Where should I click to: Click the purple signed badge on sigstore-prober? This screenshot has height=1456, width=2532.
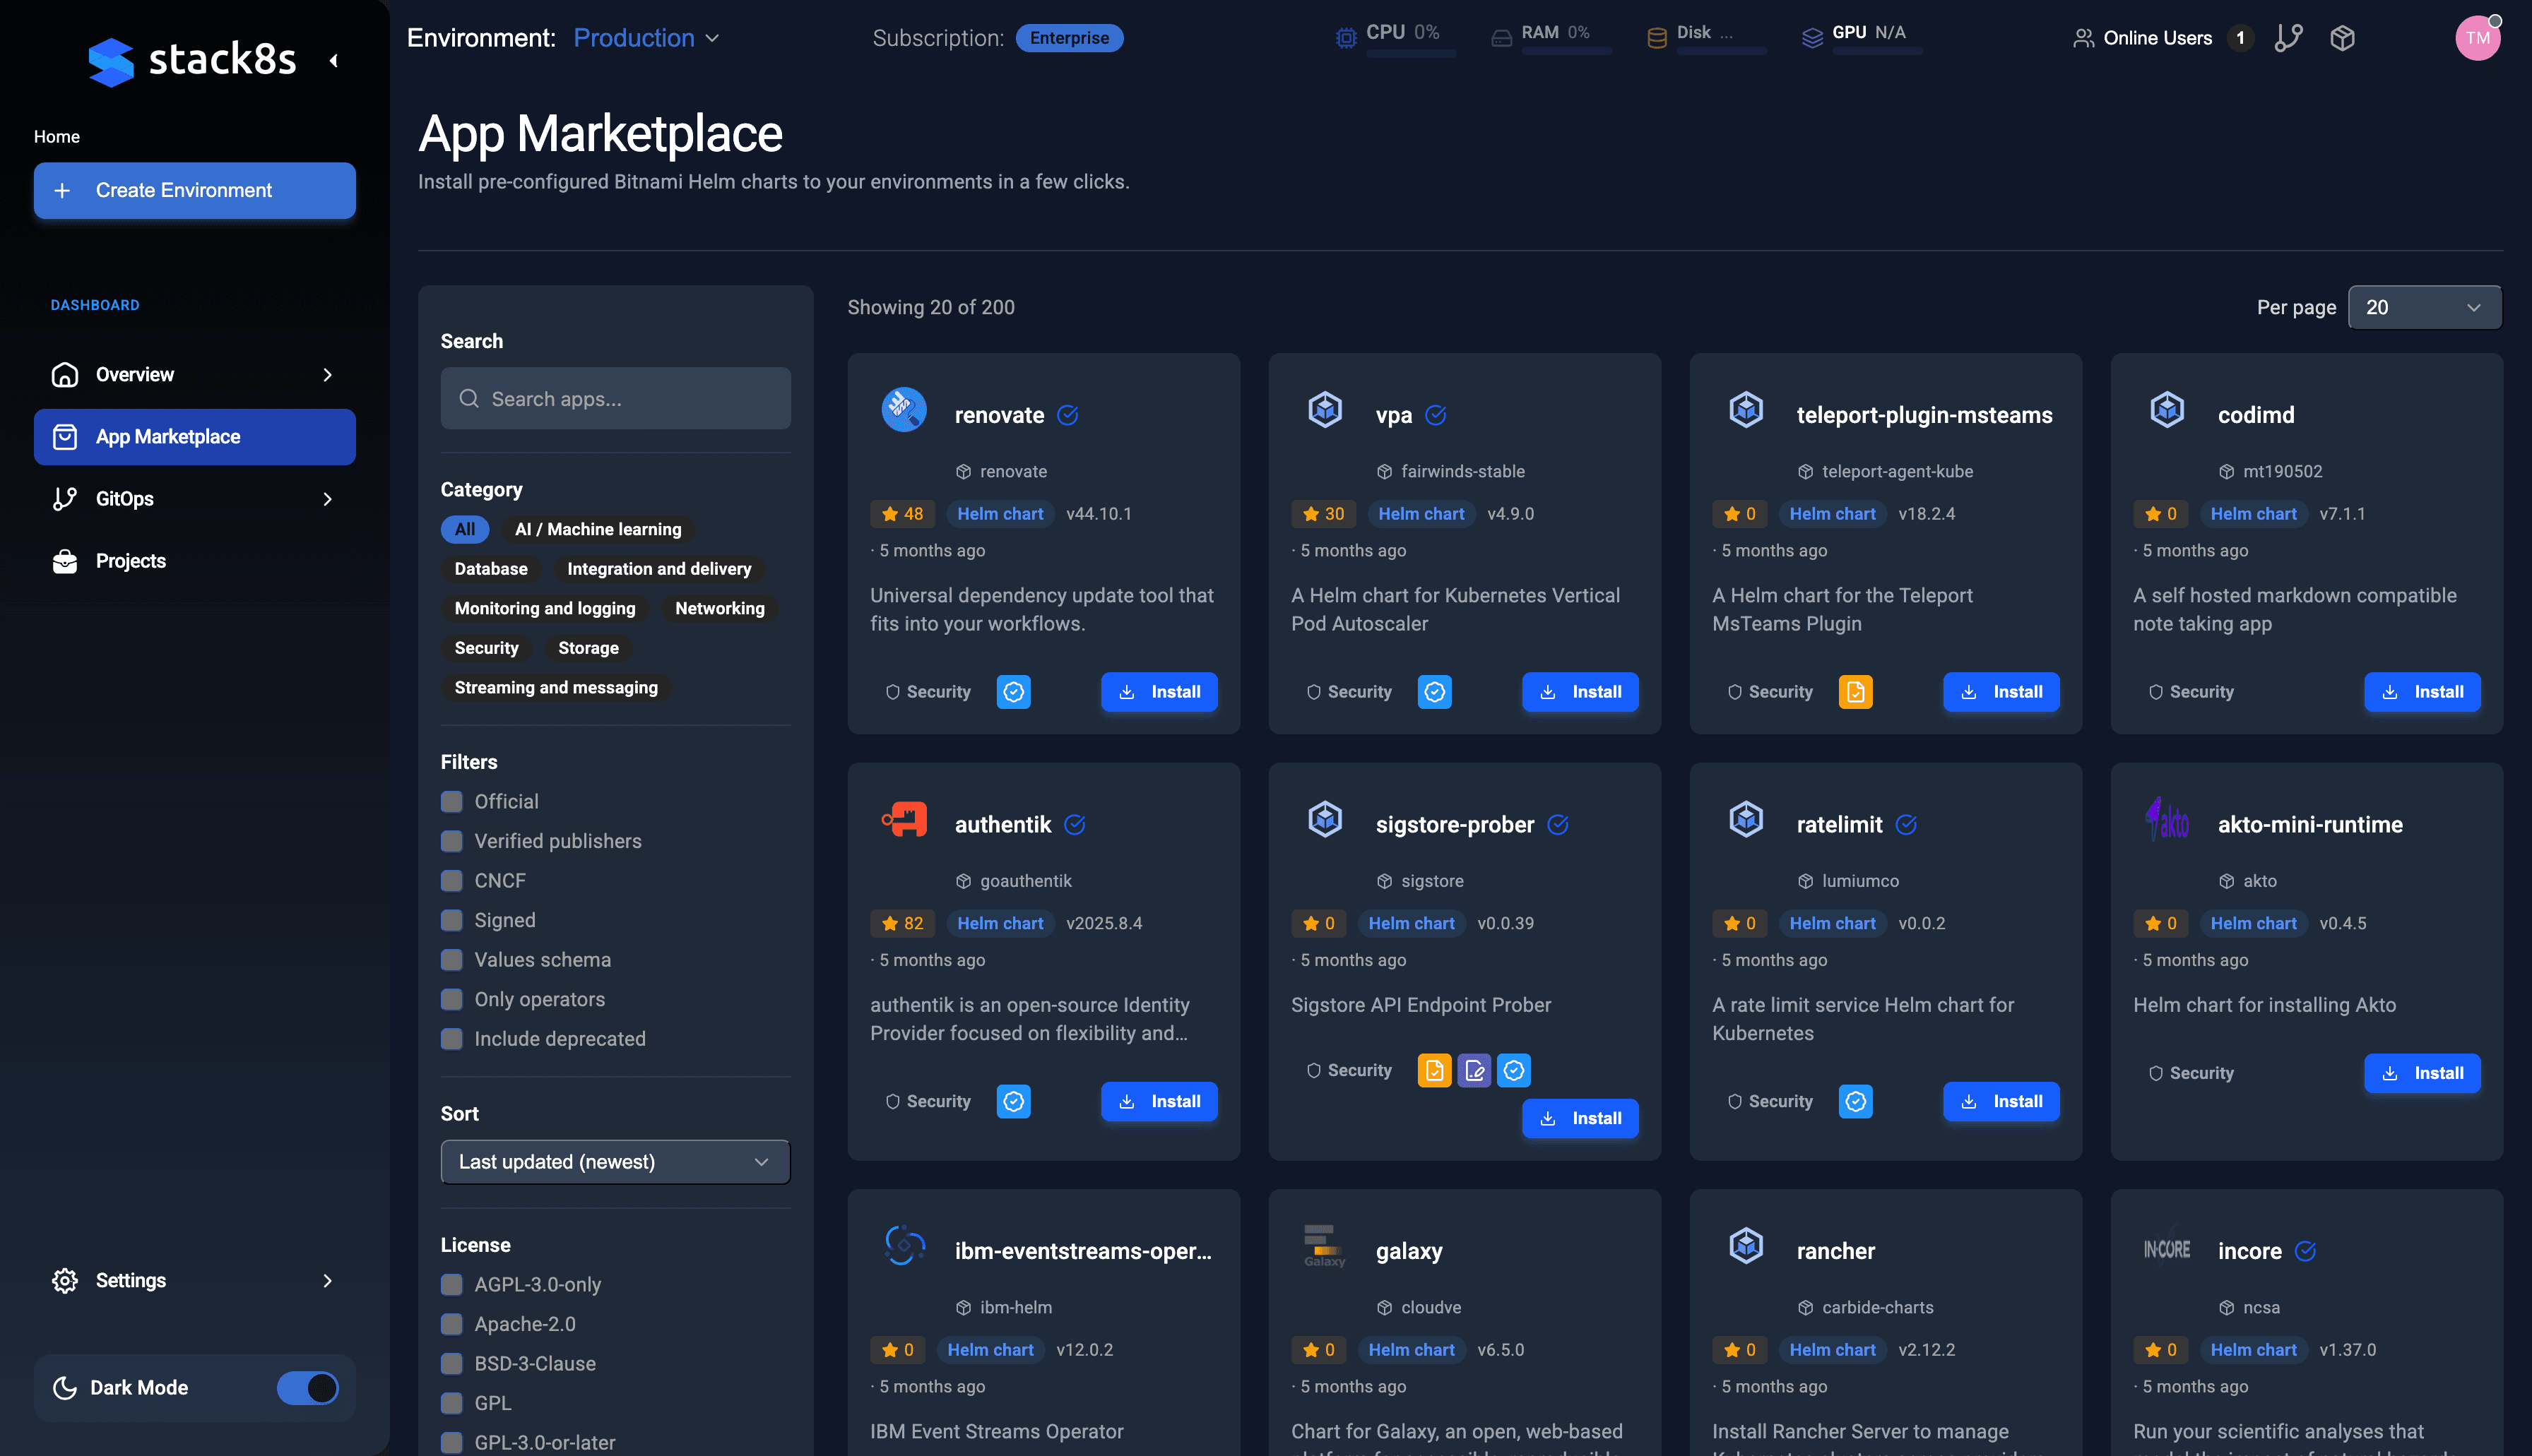pyautogui.click(x=1474, y=1070)
